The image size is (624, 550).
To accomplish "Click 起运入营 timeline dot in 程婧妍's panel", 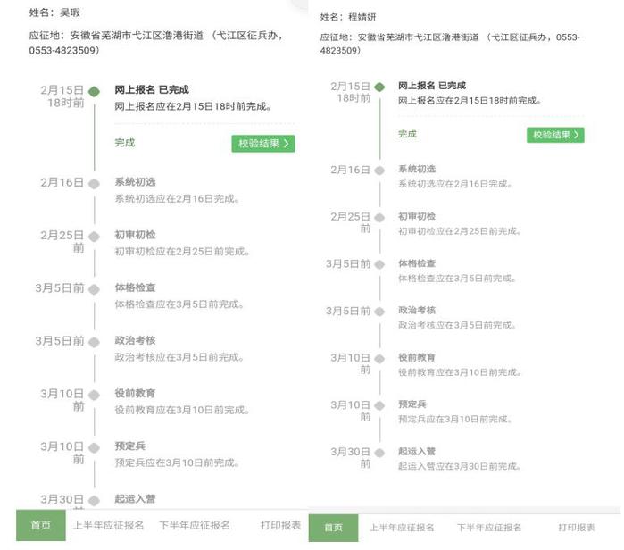I will point(379,452).
